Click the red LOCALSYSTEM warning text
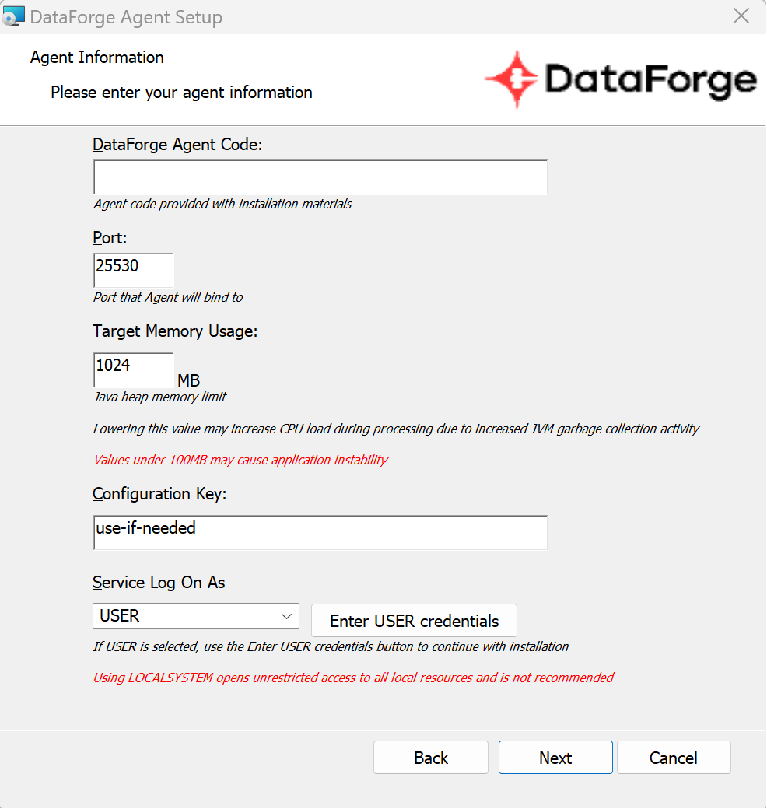The height and width of the screenshot is (809, 767). pyautogui.click(x=353, y=678)
